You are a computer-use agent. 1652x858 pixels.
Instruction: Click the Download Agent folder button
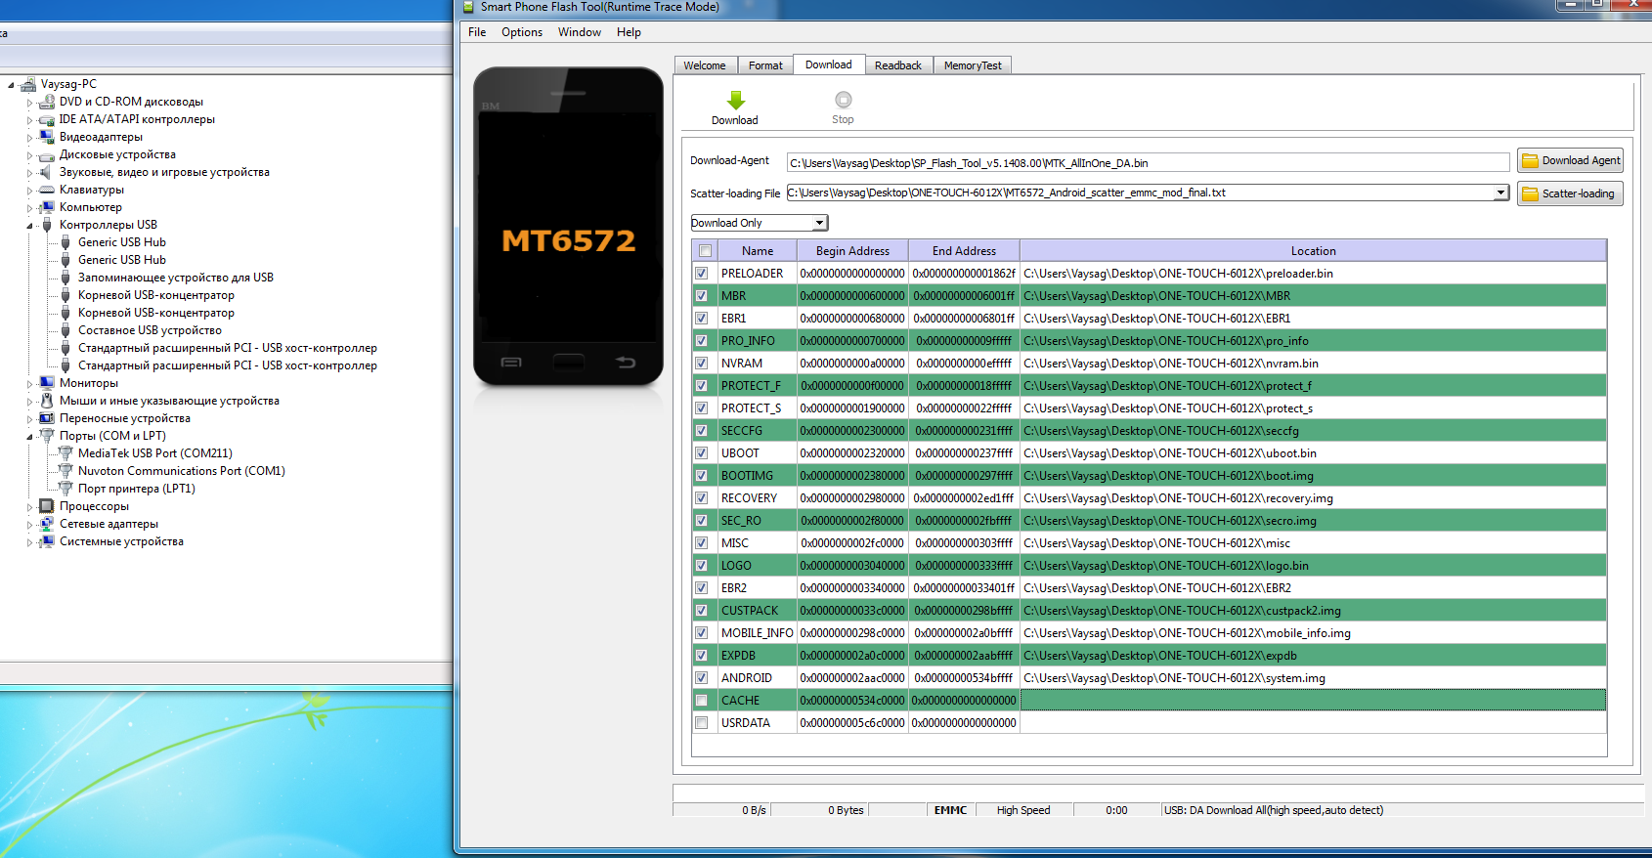1570,161
